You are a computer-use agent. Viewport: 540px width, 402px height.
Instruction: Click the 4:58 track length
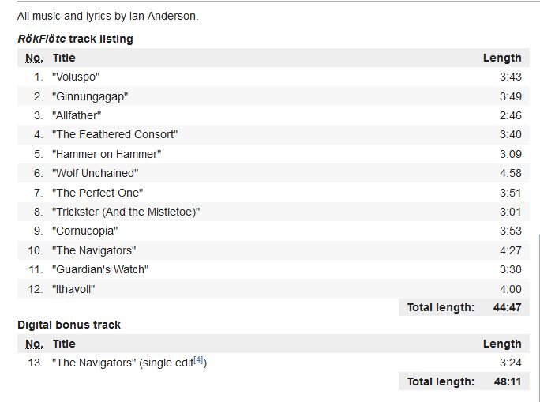[x=510, y=173]
